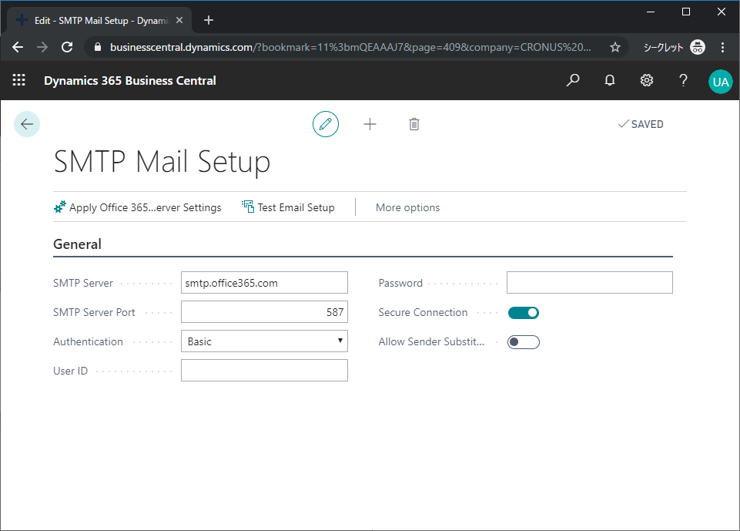This screenshot has width=740, height=531.
Task: Bookmark page with star icon
Action: coord(615,47)
